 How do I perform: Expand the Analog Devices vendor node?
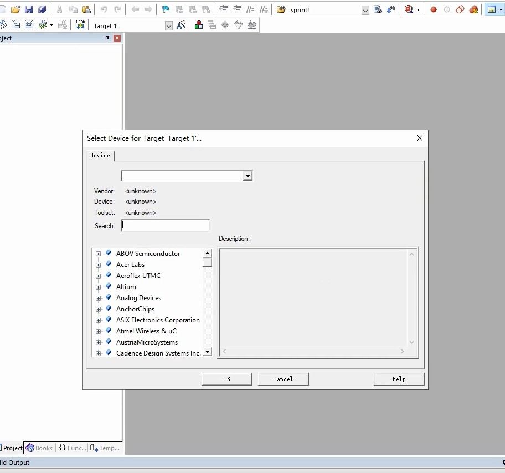pos(98,298)
